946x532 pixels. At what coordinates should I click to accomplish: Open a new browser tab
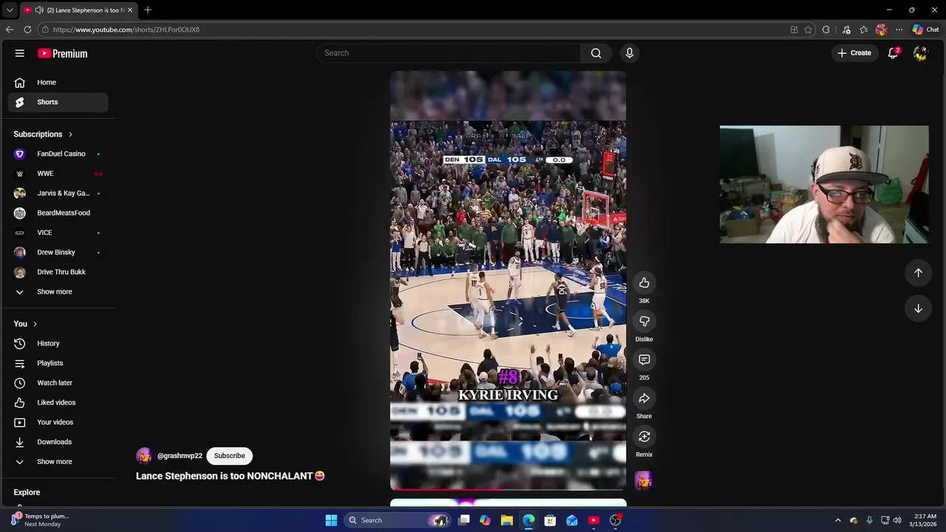pyautogui.click(x=148, y=10)
